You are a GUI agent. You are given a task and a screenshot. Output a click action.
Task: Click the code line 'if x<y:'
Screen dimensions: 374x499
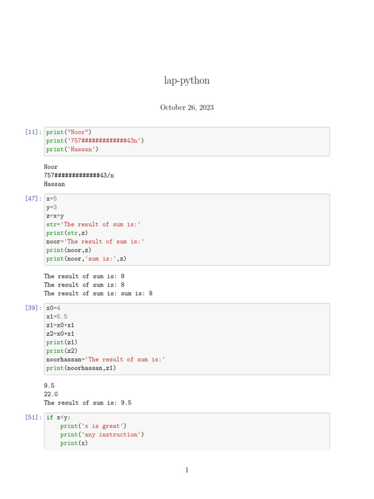coord(58,418)
